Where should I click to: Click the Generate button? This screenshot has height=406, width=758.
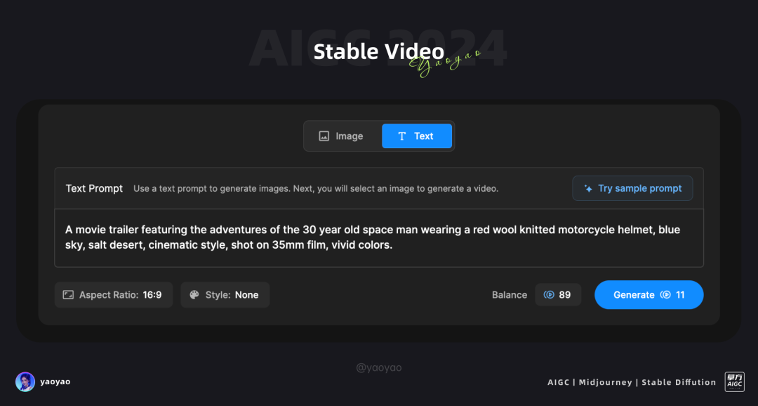point(649,295)
